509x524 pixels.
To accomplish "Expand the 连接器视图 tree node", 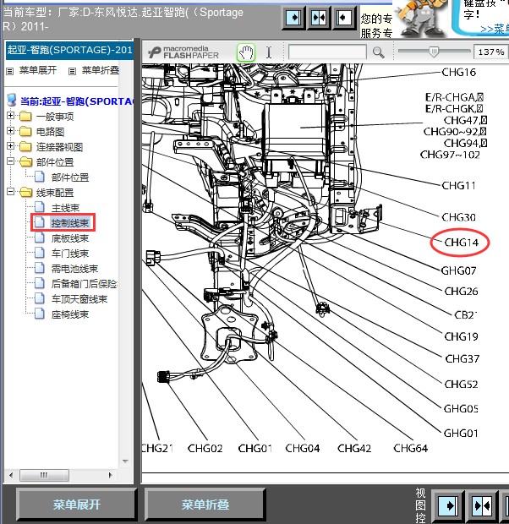I will coord(10,146).
